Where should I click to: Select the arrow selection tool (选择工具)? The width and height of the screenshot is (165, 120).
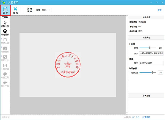[x=5, y=22]
